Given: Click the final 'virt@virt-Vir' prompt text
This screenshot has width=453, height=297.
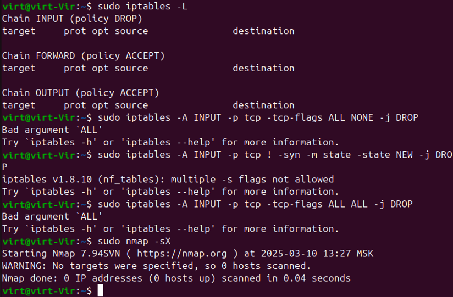Looking at the screenshot, I should coord(38,290).
